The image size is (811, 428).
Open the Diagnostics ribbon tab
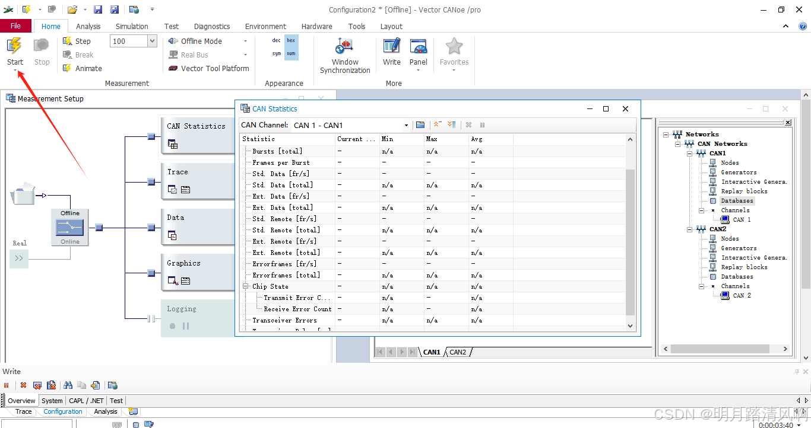click(x=212, y=26)
